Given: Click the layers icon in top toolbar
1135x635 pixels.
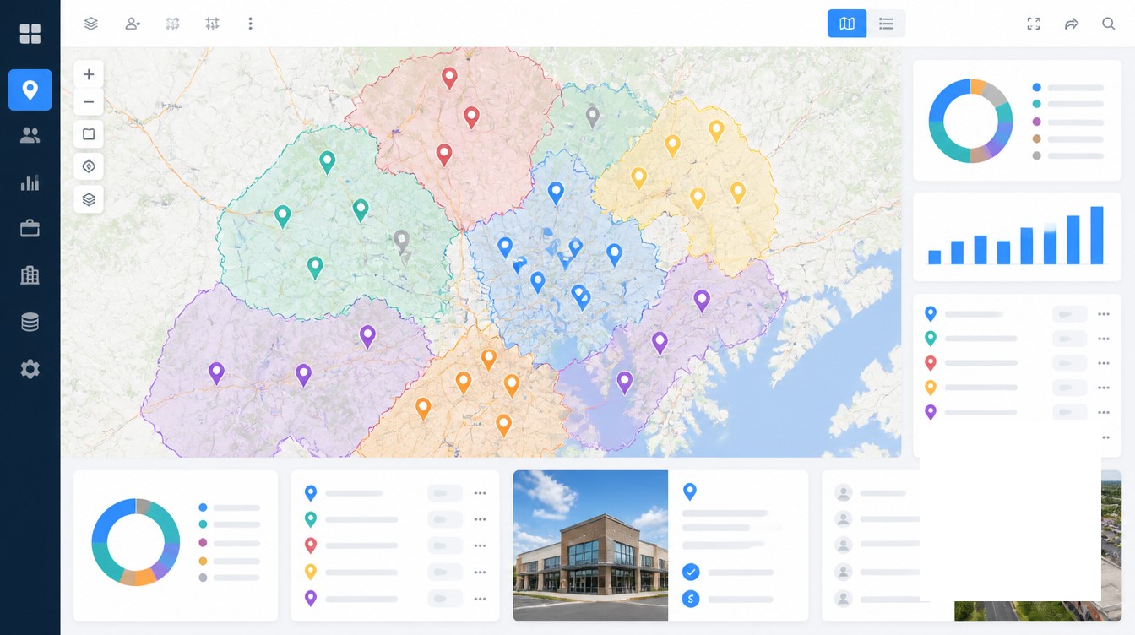Looking at the screenshot, I should [91, 24].
